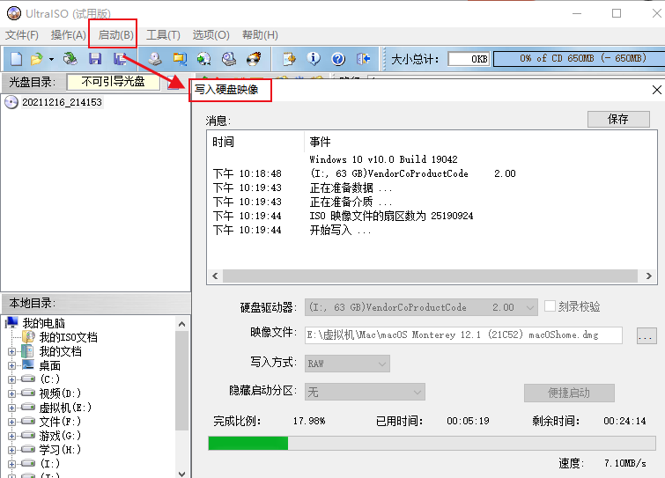665x478 pixels.
Task: Open the 隐藏启动分区 dropdown
Action: (x=365, y=392)
